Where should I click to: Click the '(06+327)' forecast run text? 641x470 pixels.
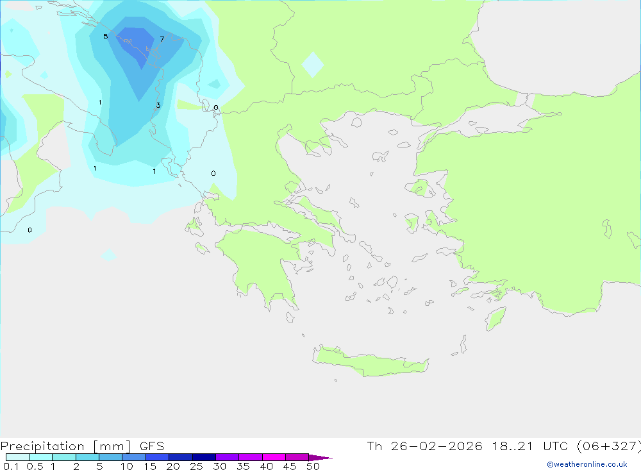click(x=609, y=446)
